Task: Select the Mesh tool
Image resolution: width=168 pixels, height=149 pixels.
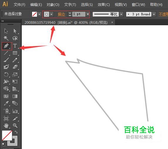Action: [6, 96]
